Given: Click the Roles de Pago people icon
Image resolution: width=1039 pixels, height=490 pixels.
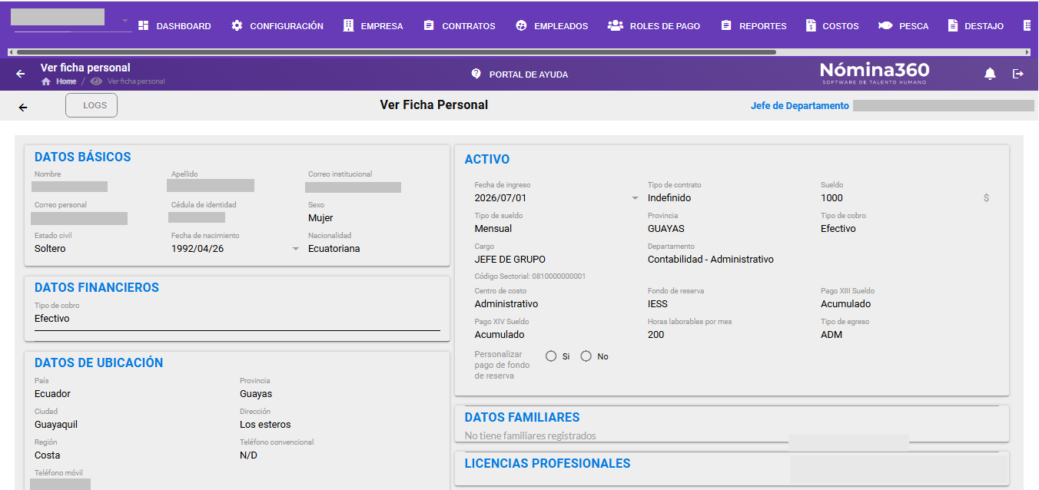Looking at the screenshot, I should [x=615, y=25].
